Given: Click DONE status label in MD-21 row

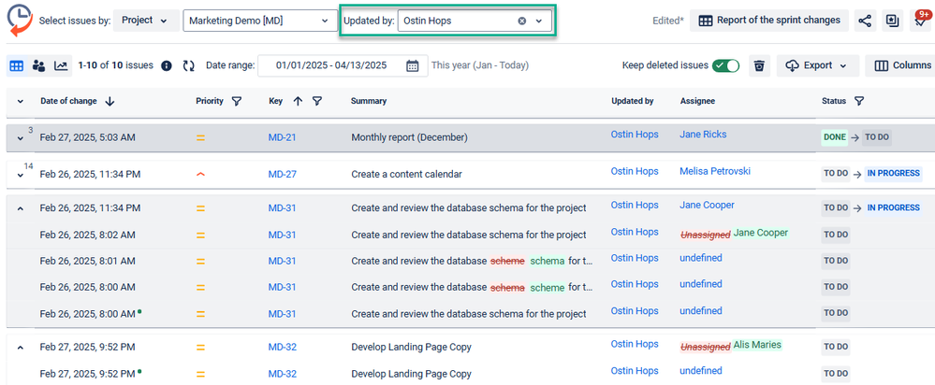Looking at the screenshot, I should click(x=834, y=137).
